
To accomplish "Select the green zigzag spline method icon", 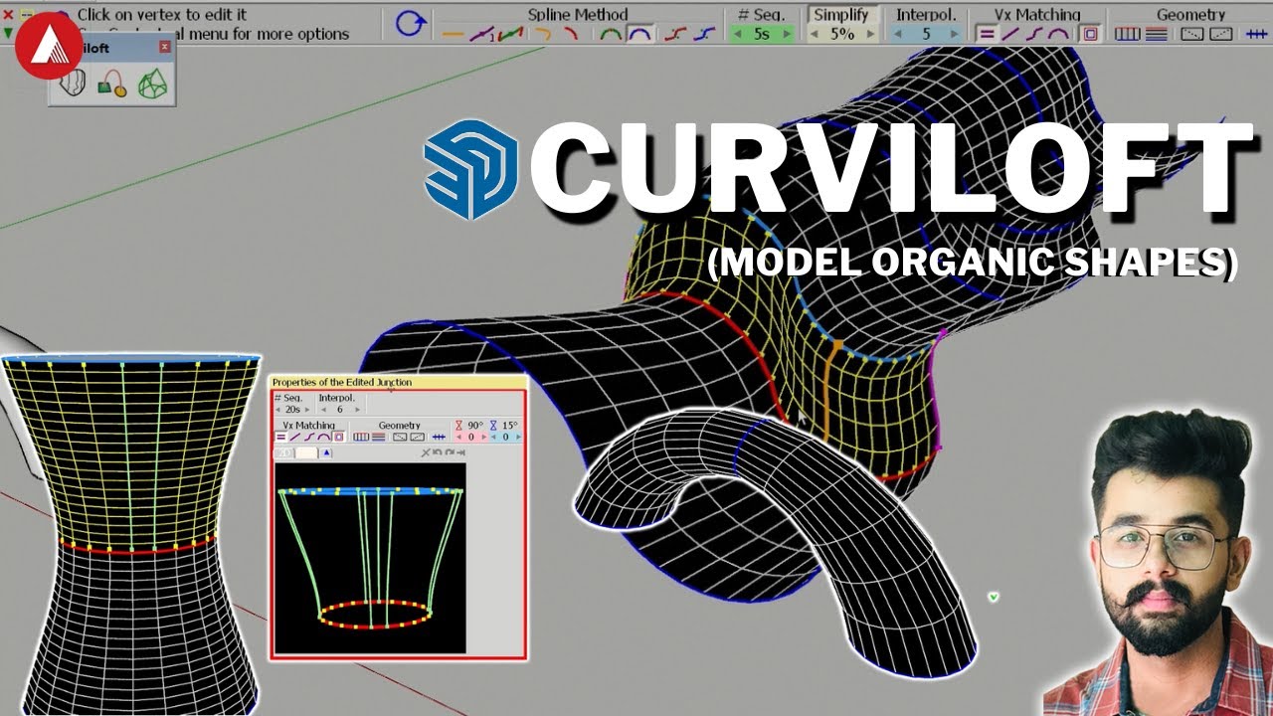I will (x=510, y=34).
